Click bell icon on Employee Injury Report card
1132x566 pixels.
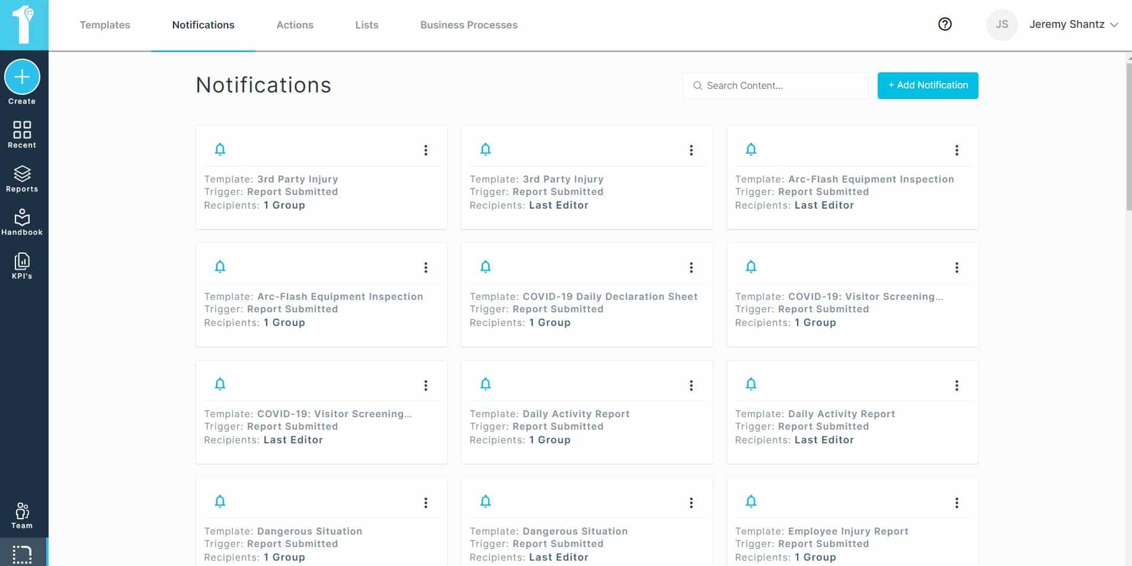[751, 501]
